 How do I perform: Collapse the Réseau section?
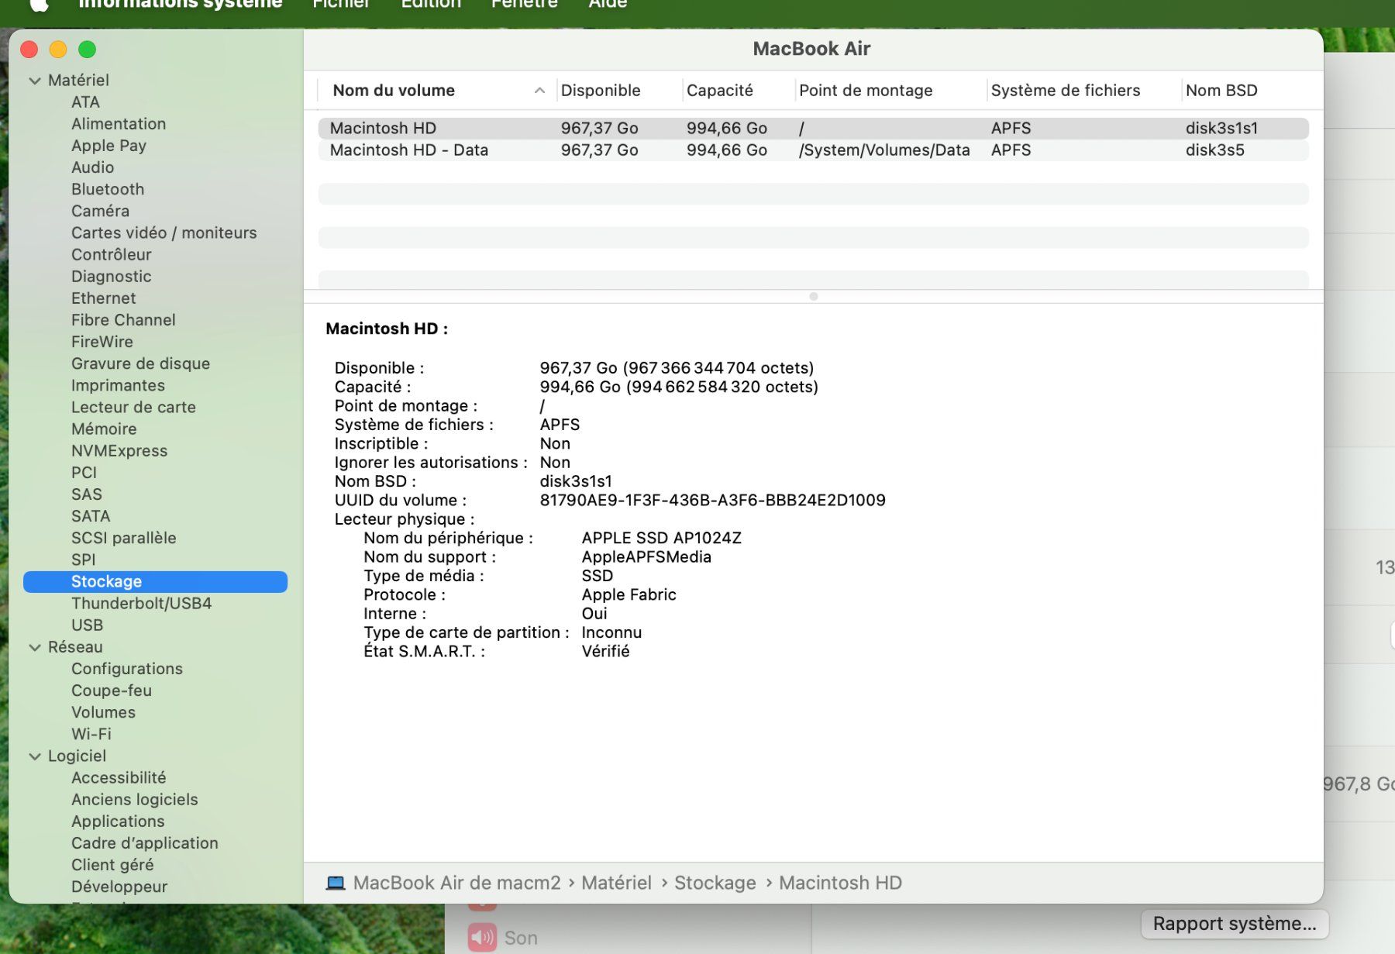coord(35,647)
